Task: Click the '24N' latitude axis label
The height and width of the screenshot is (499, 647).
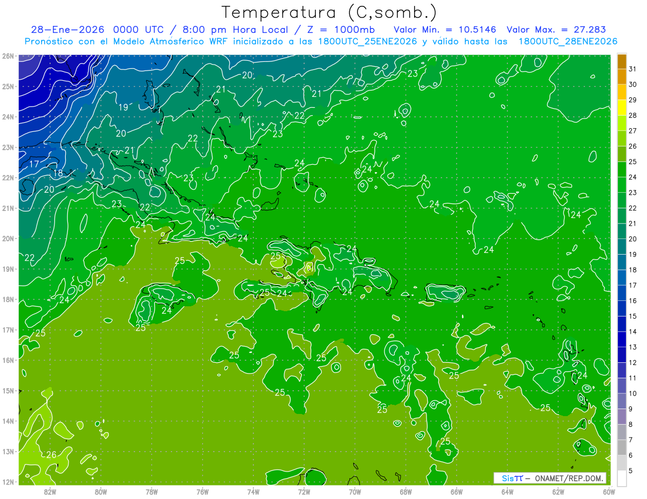Action: tap(8, 117)
